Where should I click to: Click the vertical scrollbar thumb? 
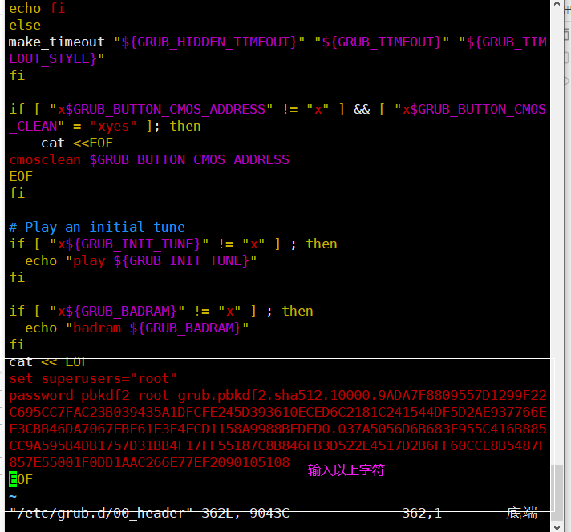[557, 493]
